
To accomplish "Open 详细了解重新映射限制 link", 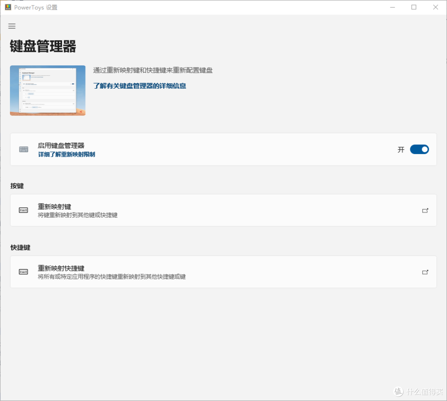I will 66,155.
